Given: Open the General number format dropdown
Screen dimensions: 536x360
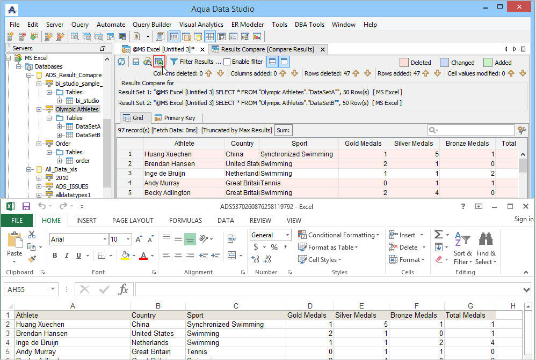Looking at the screenshot, I should pos(287,235).
